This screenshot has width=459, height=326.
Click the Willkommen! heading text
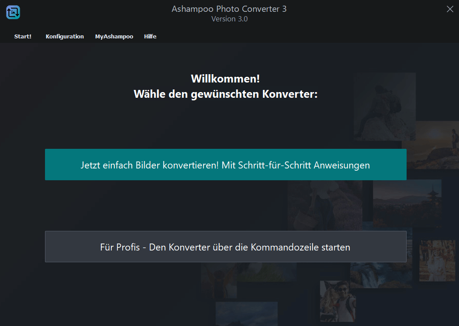pyautogui.click(x=225, y=79)
